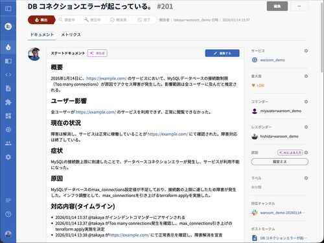The image size is (324, 243).
Task: Open the 設定ミス cause selector
Action: 279,161
